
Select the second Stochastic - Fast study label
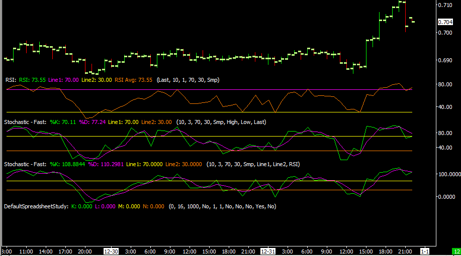click(25, 165)
